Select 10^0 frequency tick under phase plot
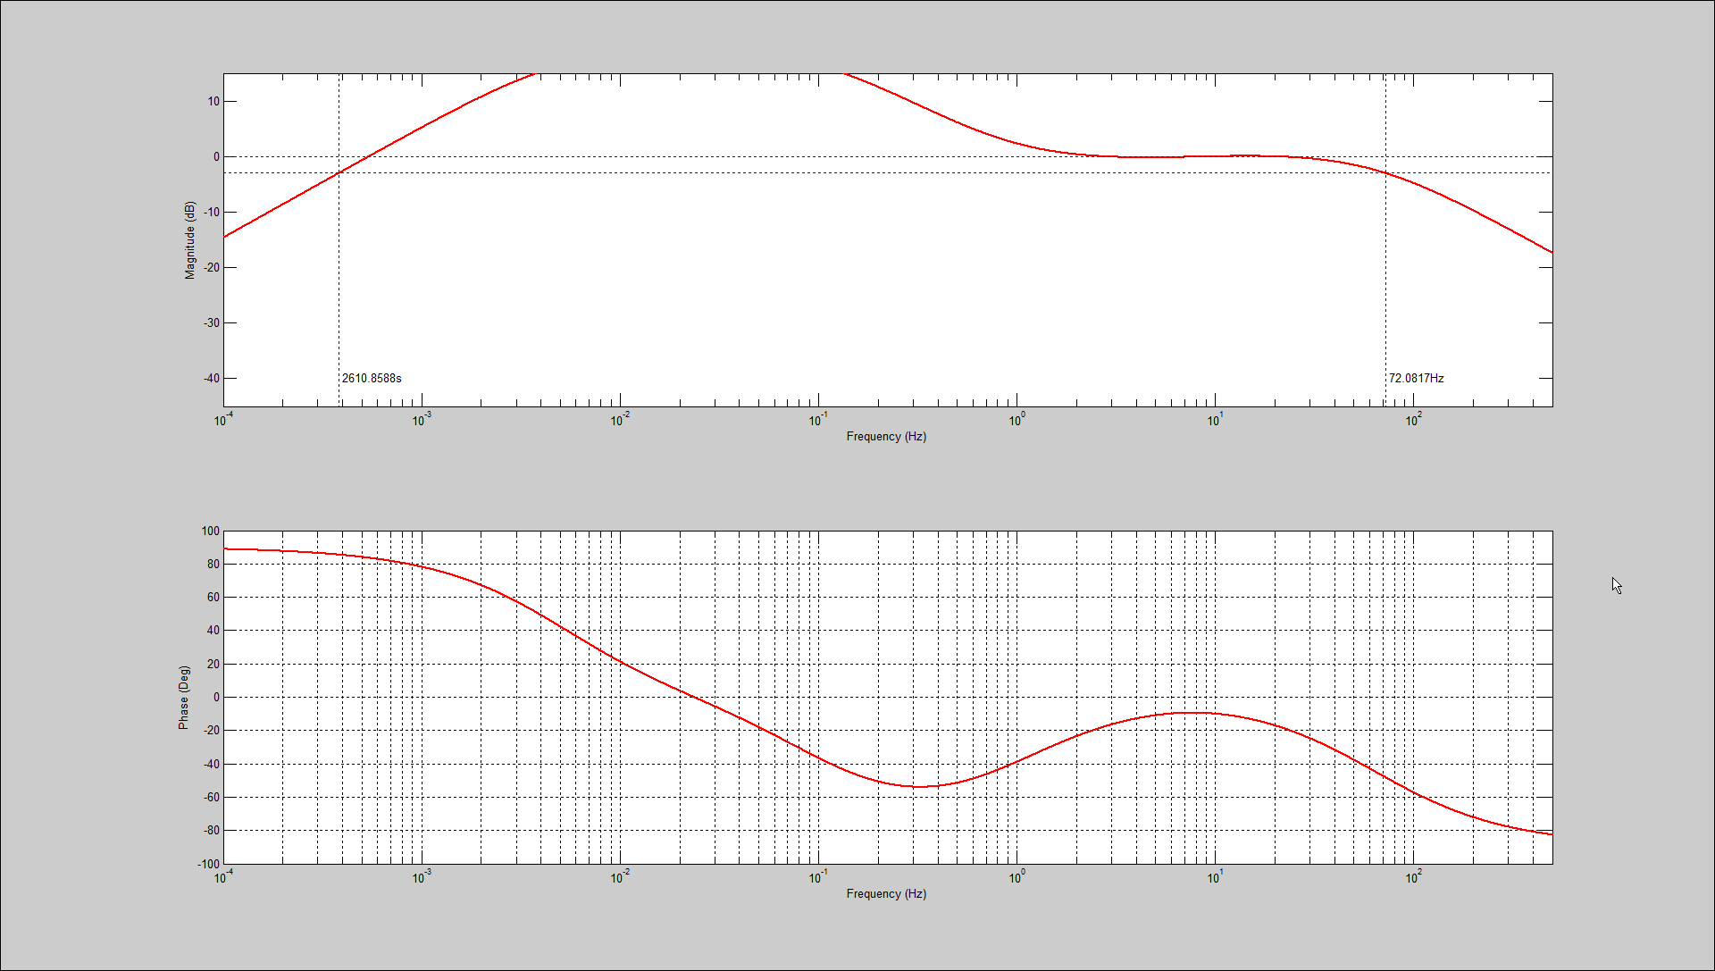The height and width of the screenshot is (971, 1715). [1016, 877]
